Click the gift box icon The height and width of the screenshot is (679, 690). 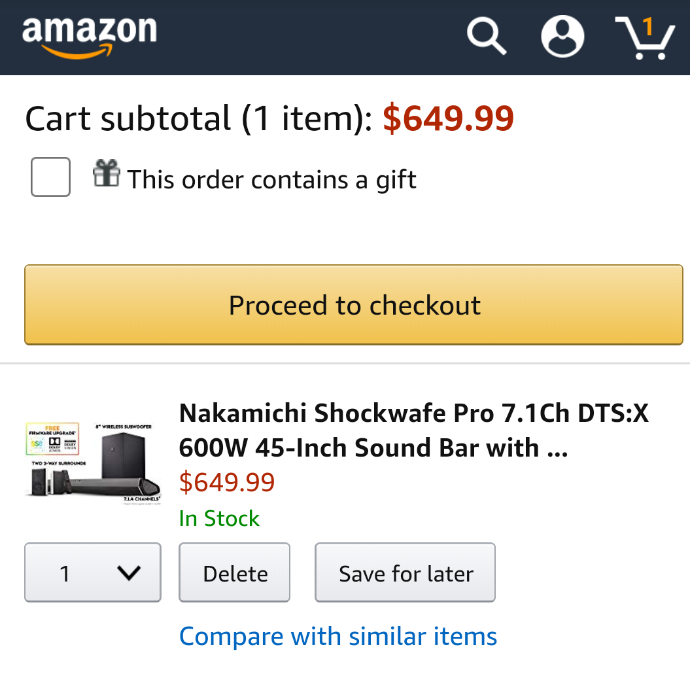[107, 173]
